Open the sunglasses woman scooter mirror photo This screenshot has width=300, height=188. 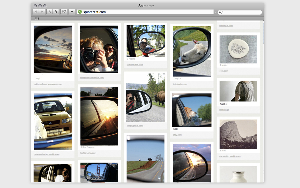(x=146, y=41)
